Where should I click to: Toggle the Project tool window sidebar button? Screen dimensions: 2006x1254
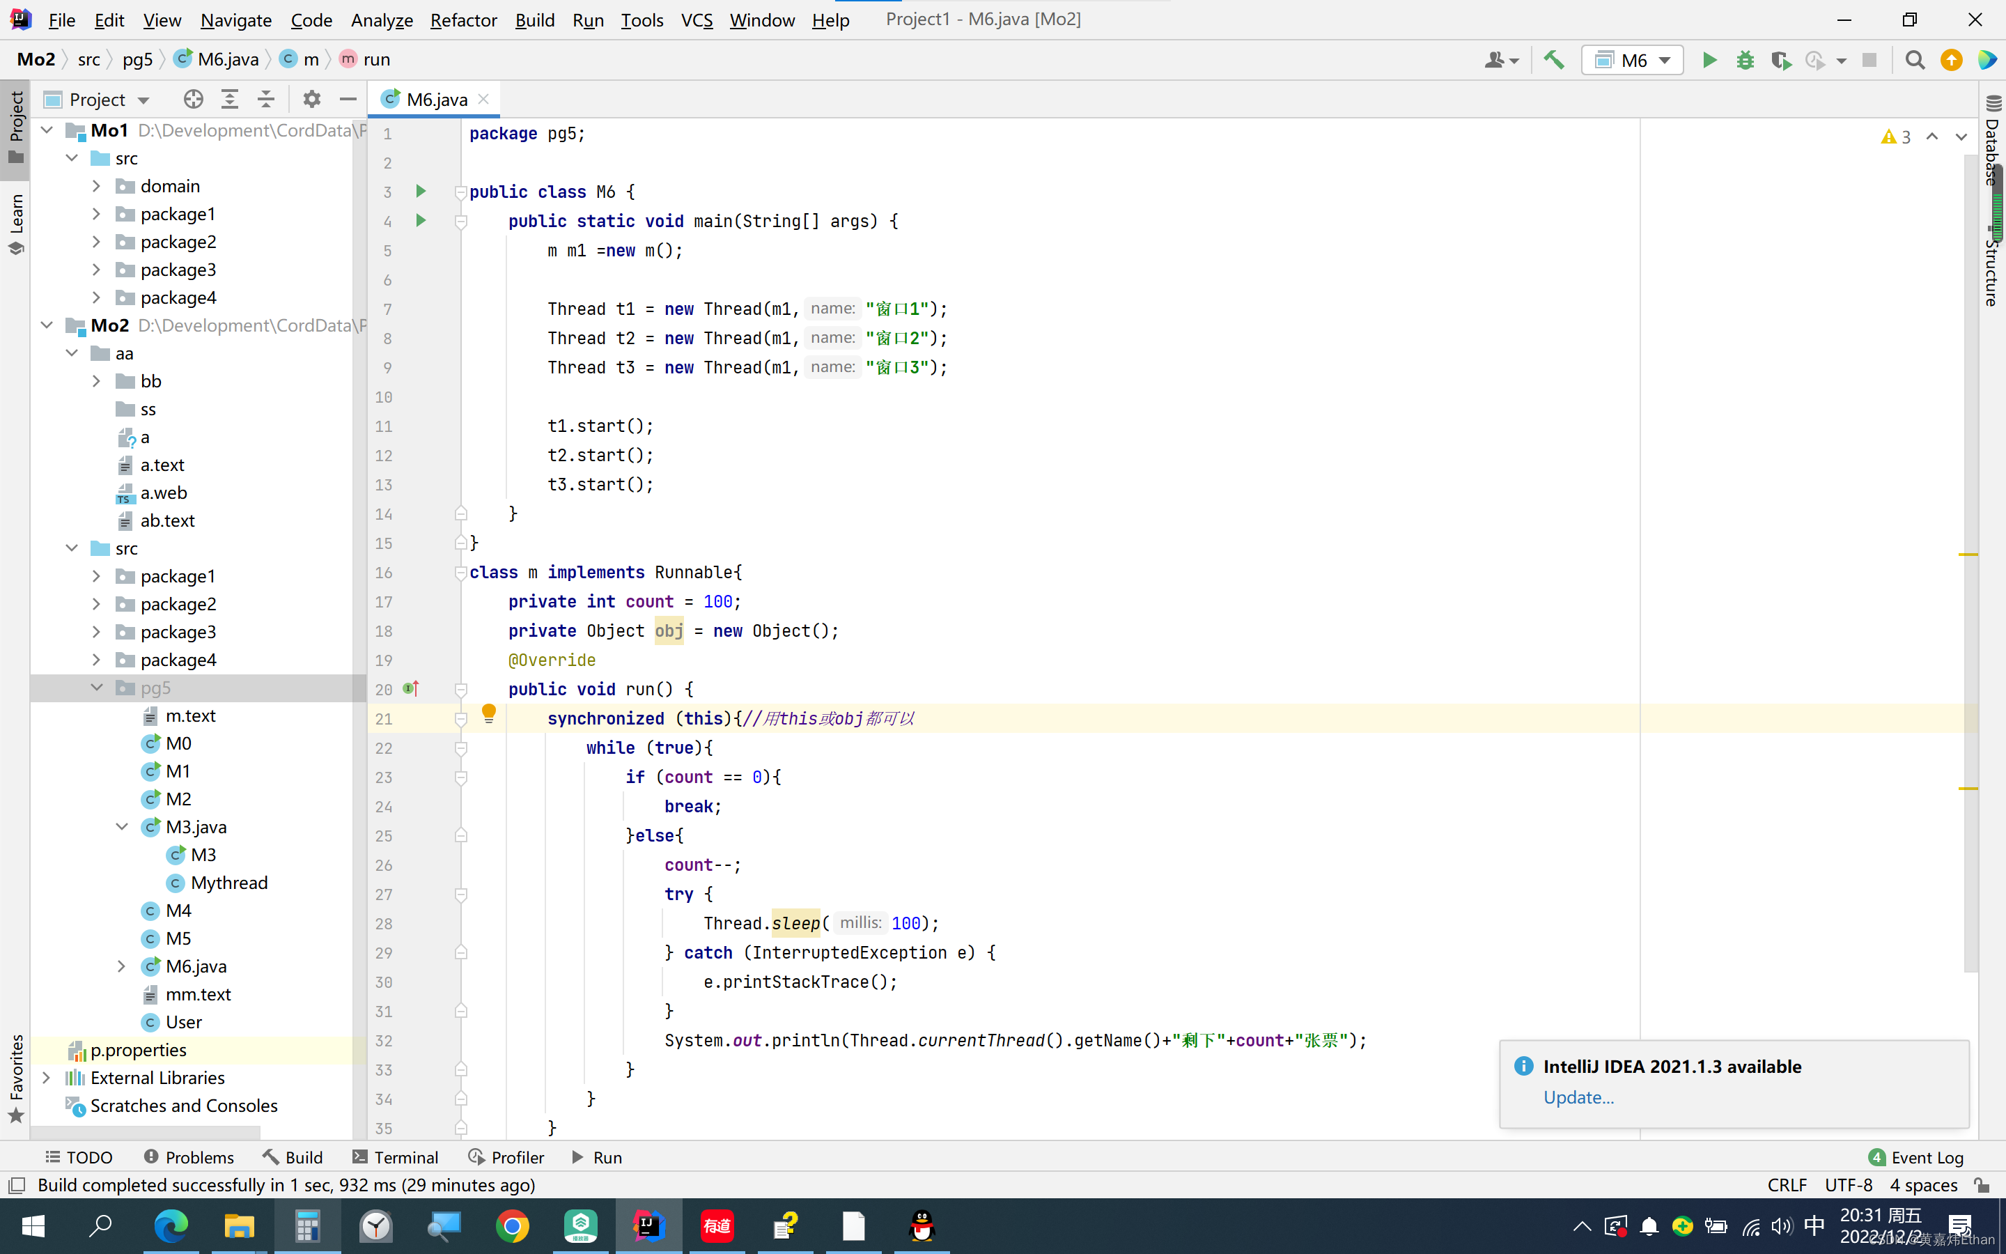(x=15, y=126)
